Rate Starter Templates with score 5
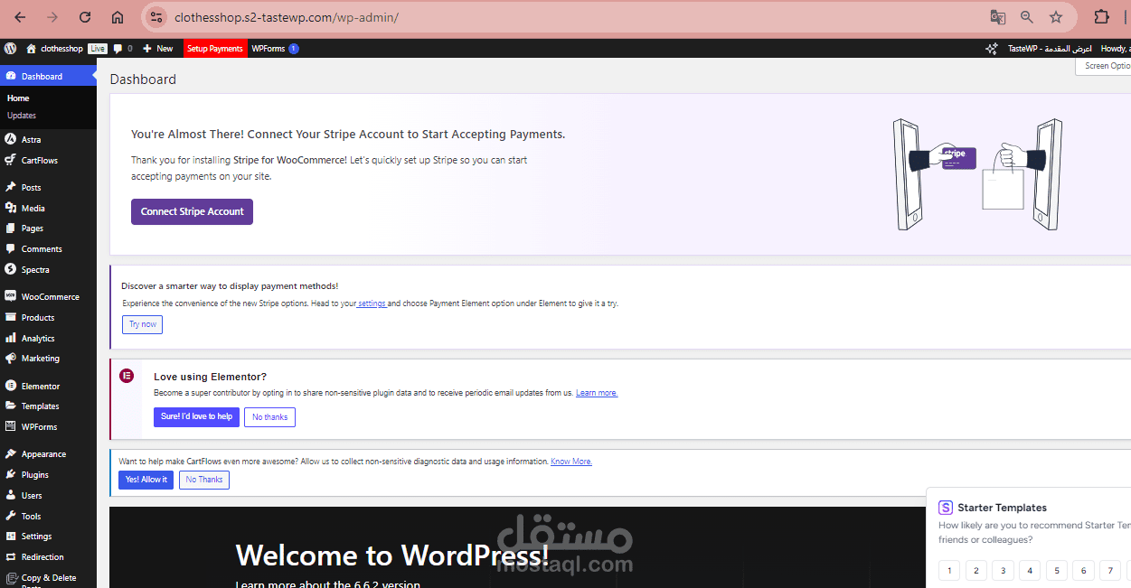 1057,570
